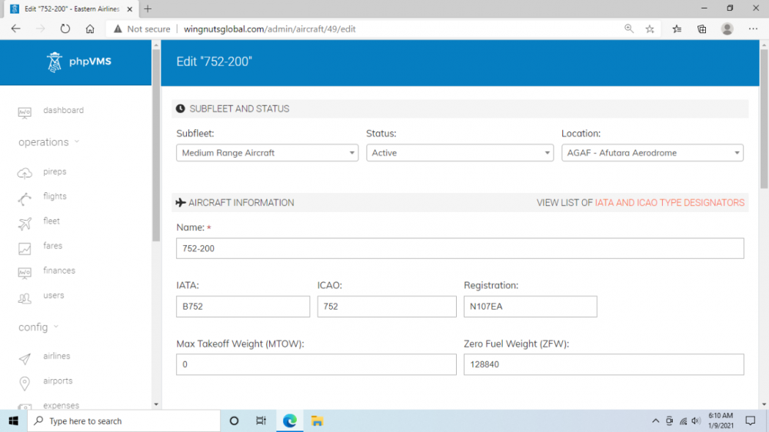Click the airlines paper plane icon

pos(25,358)
